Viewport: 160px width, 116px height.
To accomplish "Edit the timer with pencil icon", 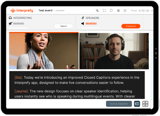I will point(152,11).
